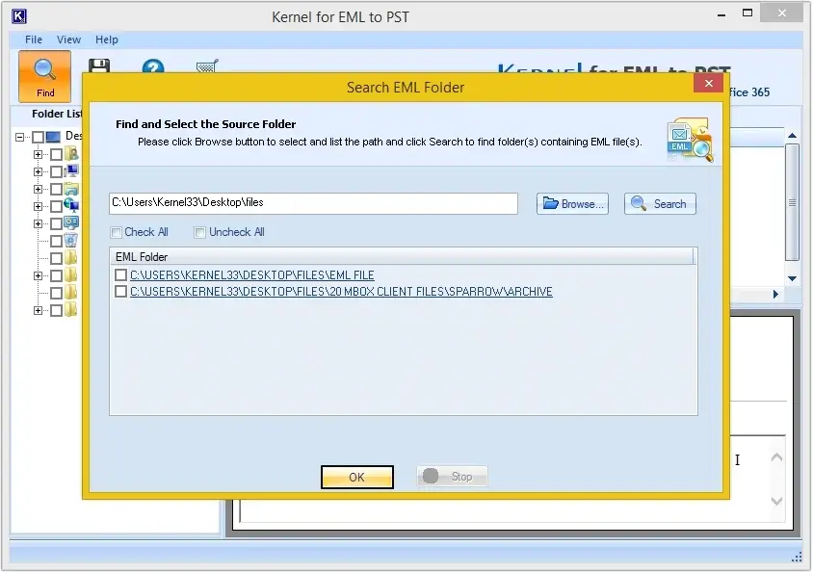This screenshot has width=813, height=573.
Task: Click the main window vertical scrollbar up arrow
Action: tap(792, 136)
